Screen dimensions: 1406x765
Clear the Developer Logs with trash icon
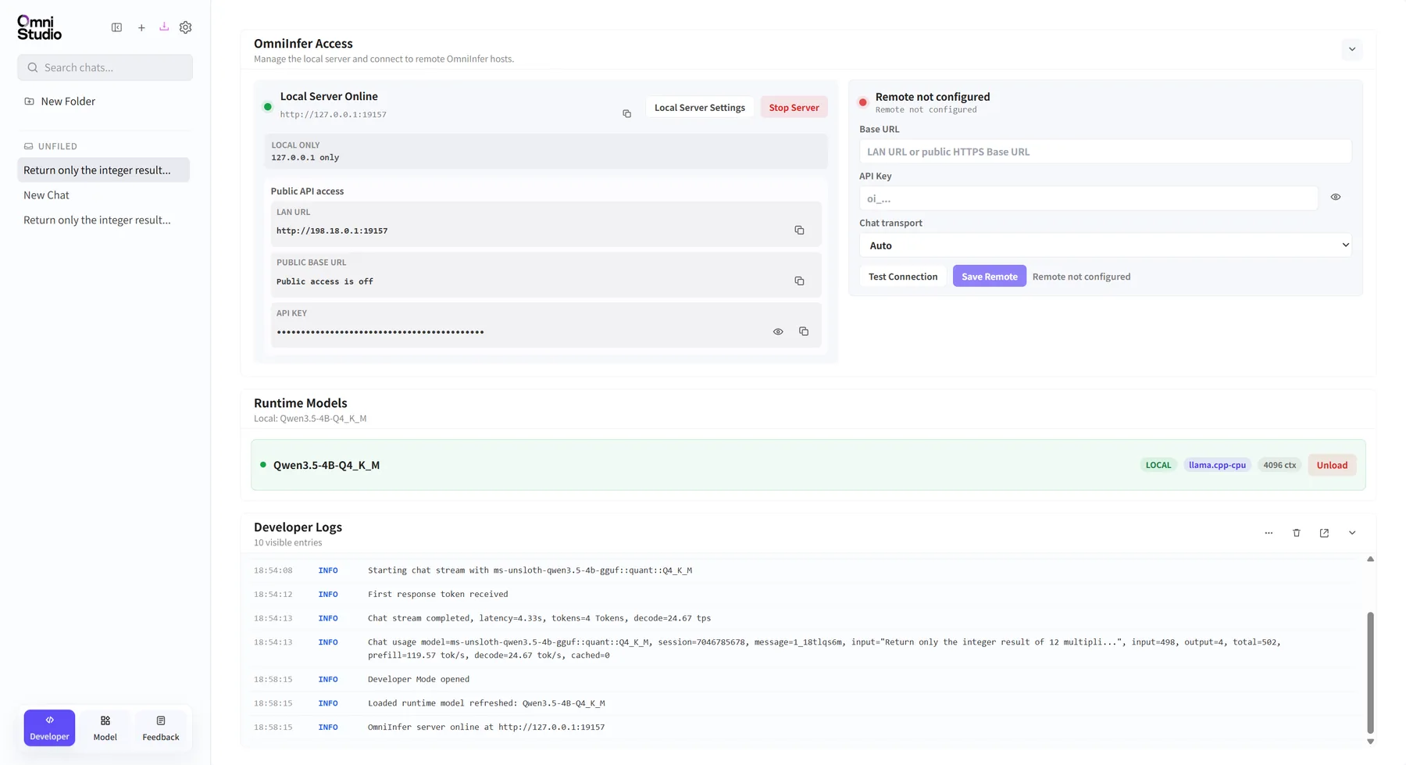click(1297, 533)
